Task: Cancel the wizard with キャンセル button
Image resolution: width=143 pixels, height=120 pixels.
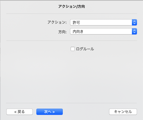Action: click(123, 112)
